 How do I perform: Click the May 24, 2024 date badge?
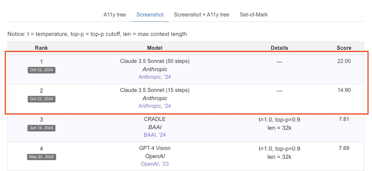coord(41,157)
